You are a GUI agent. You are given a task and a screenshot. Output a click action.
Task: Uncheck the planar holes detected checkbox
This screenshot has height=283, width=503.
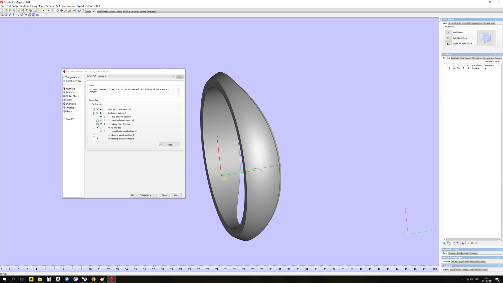click(98, 124)
